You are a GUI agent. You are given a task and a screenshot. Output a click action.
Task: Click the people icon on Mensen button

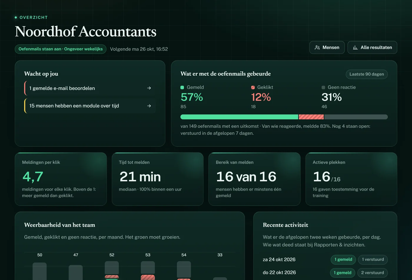click(x=317, y=47)
